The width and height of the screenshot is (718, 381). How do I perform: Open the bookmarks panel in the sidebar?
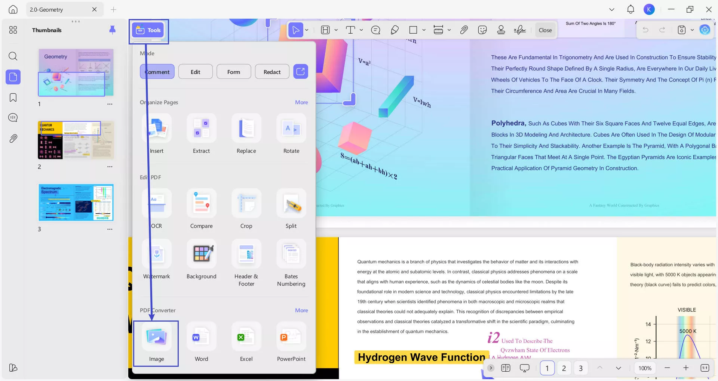point(13,97)
